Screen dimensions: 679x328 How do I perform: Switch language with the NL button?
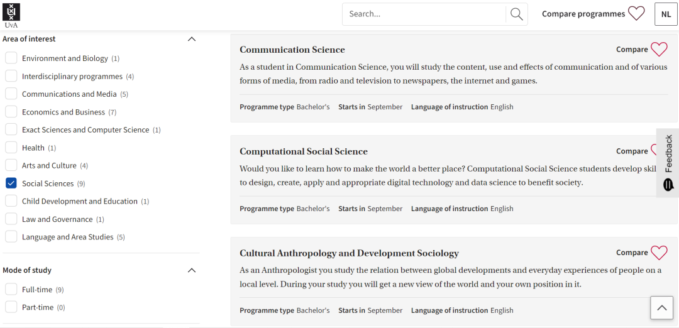666,14
